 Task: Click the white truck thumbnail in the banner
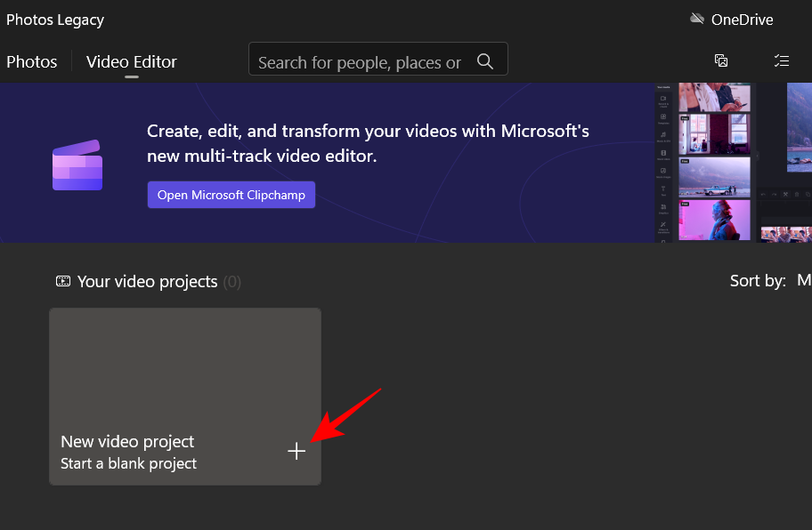coord(715,178)
